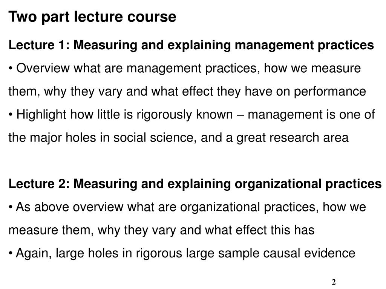Select the Lecture 2 heading text
Image resolution: width=386 pixels, height=289 pixels.
coord(195,184)
